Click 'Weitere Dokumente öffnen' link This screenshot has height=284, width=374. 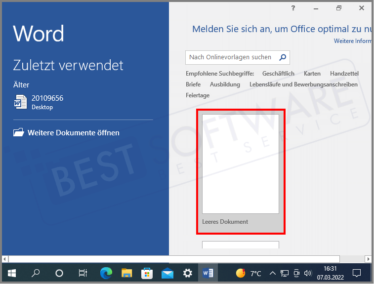[73, 132]
